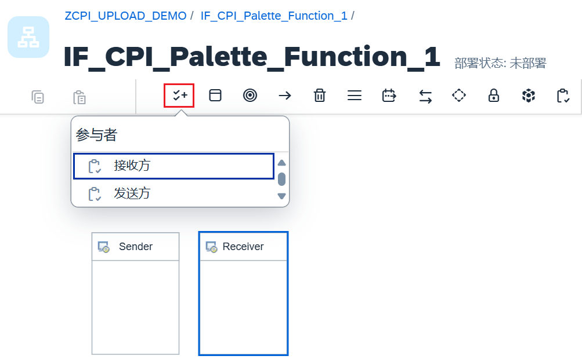Select the Receiver participant box on the canvas
582x363 pixels.
(x=243, y=292)
